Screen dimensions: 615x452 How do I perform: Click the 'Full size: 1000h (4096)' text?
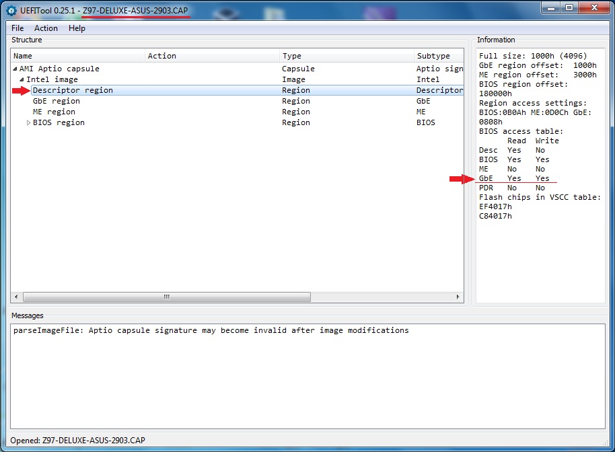(533, 56)
